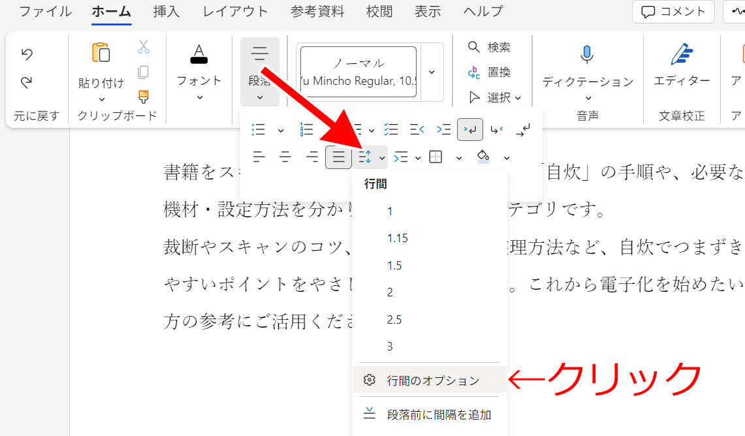Select the ホーム tab
Image resolution: width=745 pixels, height=436 pixels.
(x=111, y=11)
